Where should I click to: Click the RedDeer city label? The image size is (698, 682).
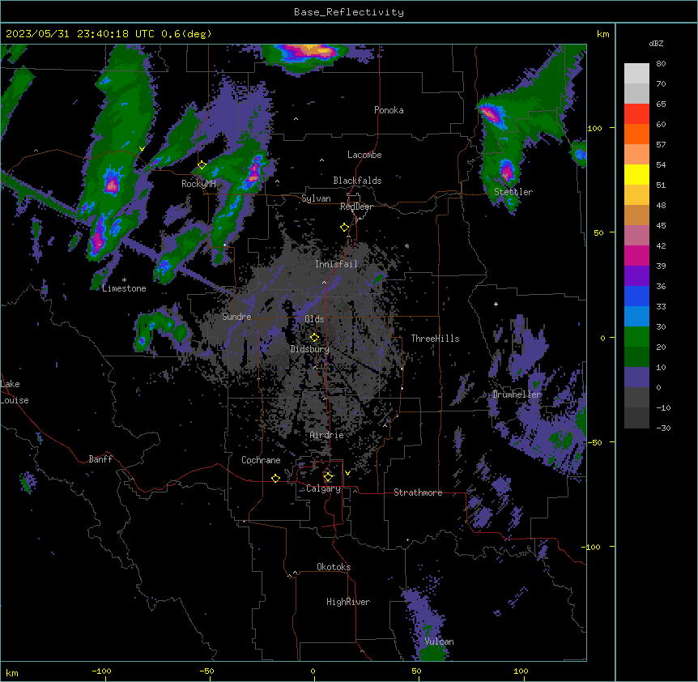click(x=356, y=207)
